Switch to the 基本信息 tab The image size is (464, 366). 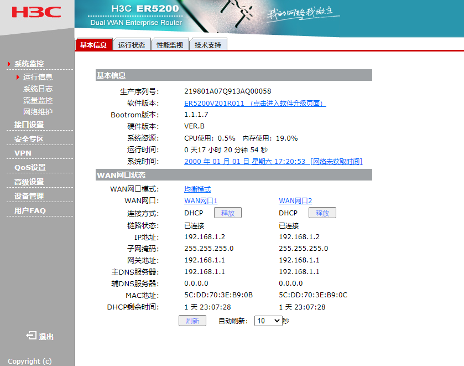tap(93, 45)
